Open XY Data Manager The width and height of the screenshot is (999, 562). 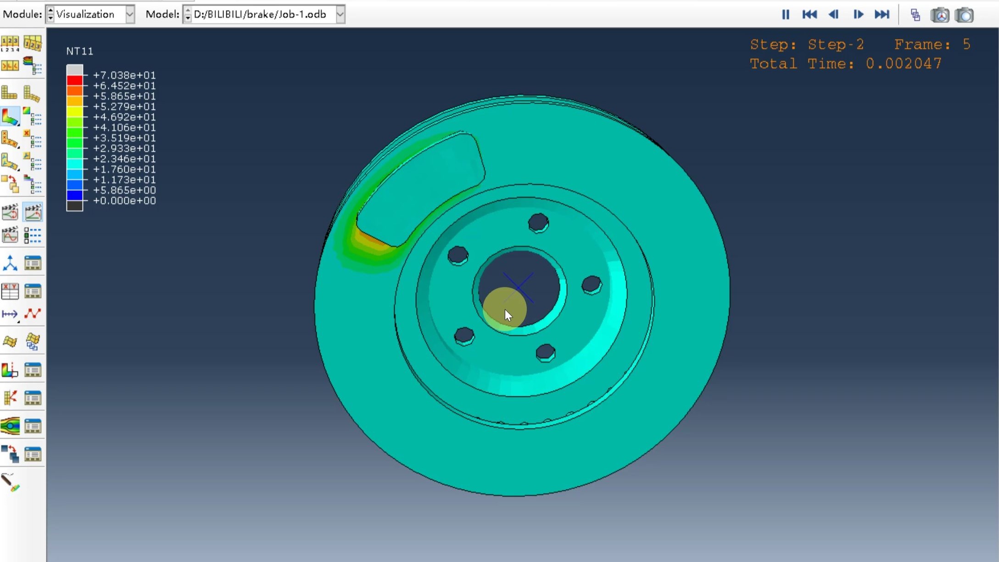pyautogui.click(x=33, y=291)
